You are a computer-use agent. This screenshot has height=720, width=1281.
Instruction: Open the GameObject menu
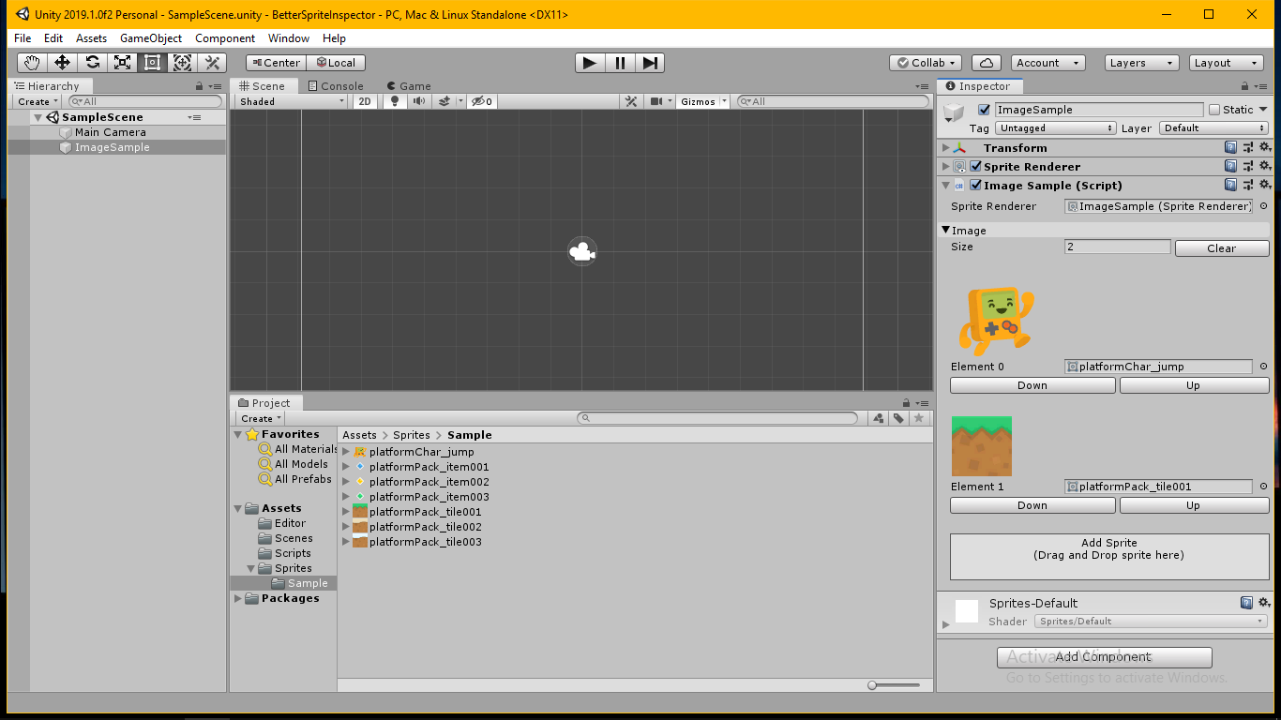(151, 38)
